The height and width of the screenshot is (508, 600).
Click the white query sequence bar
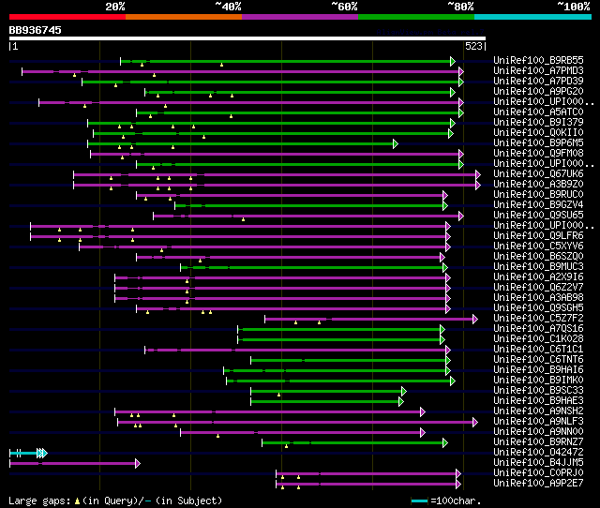(247, 38)
